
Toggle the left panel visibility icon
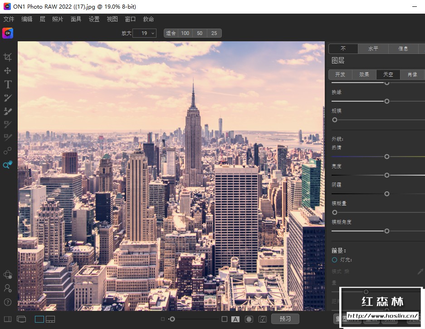[7, 319]
